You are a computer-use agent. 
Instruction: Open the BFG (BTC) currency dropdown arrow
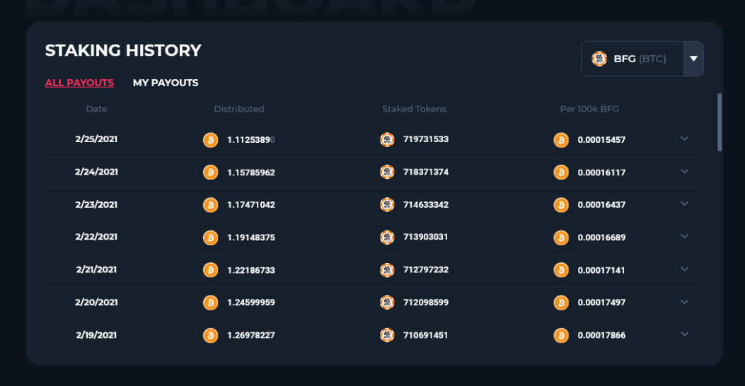pos(693,59)
